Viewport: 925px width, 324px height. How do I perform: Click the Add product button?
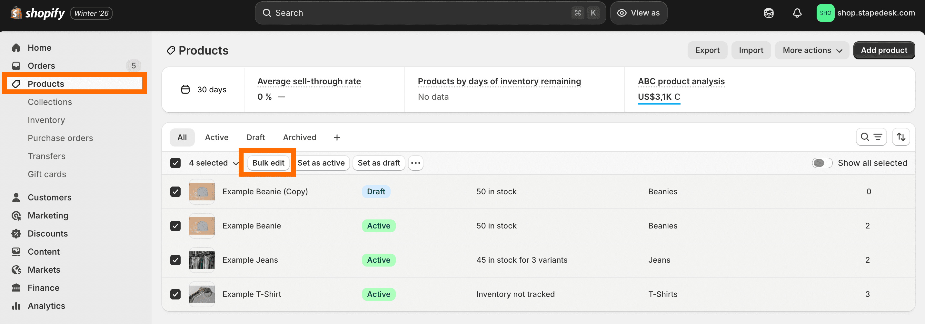884,50
